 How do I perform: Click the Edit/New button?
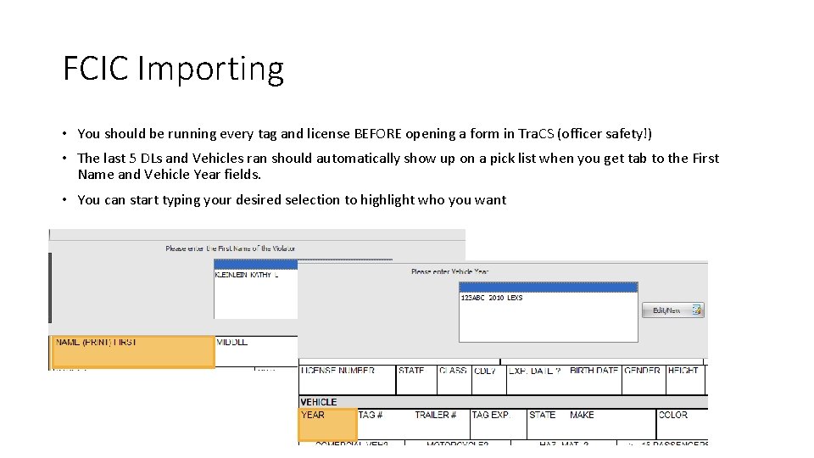672,310
